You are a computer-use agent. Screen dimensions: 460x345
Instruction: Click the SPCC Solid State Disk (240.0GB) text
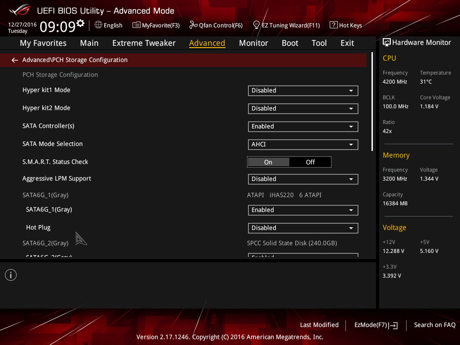coord(292,243)
